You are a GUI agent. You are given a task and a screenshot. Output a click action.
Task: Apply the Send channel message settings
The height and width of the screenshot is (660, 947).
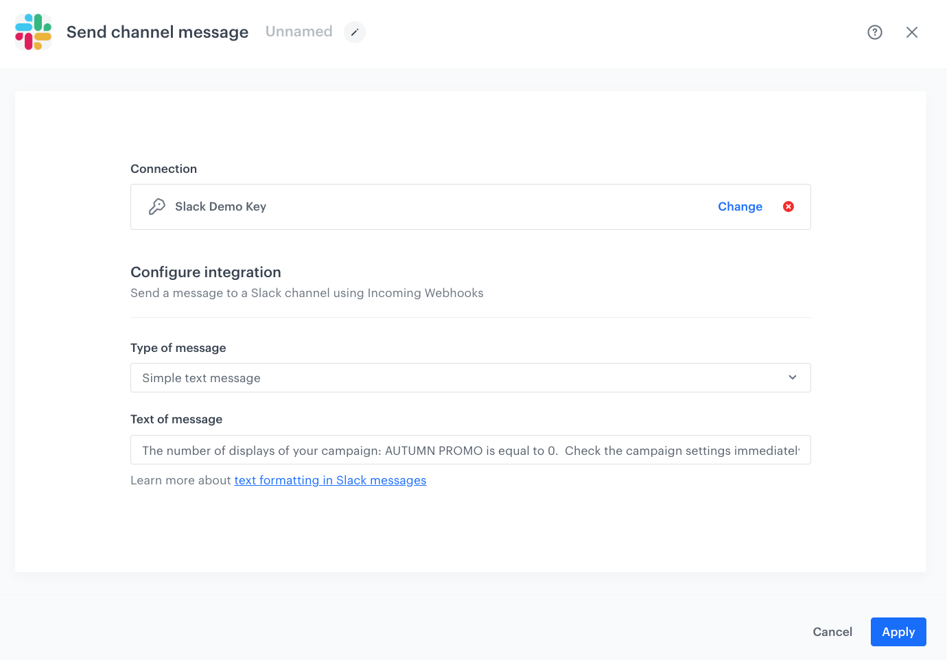898,631
